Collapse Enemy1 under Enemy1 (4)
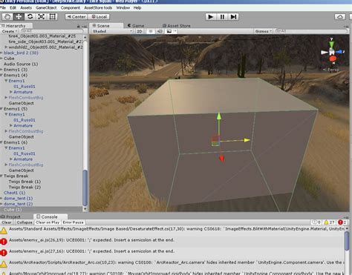 pyautogui.click(x=6, y=81)
